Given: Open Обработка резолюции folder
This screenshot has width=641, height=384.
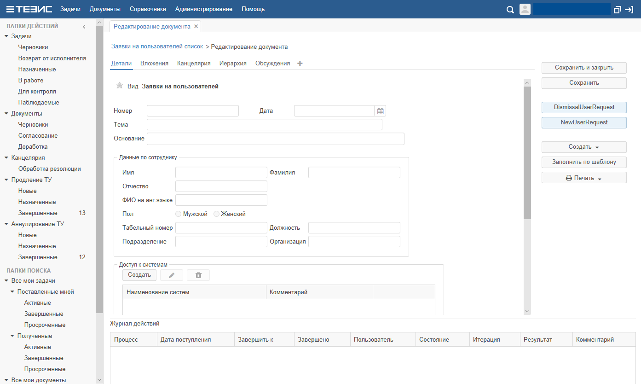Looking at the screenshot, I should 50,169.
